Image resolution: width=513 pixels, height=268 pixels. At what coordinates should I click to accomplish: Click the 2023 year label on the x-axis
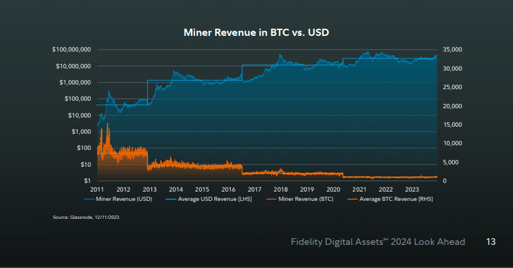tap(412, 189)
